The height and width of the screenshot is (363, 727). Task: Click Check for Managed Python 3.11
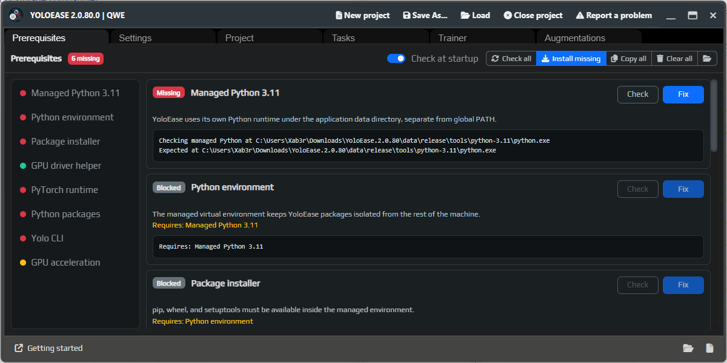(637, 94)
